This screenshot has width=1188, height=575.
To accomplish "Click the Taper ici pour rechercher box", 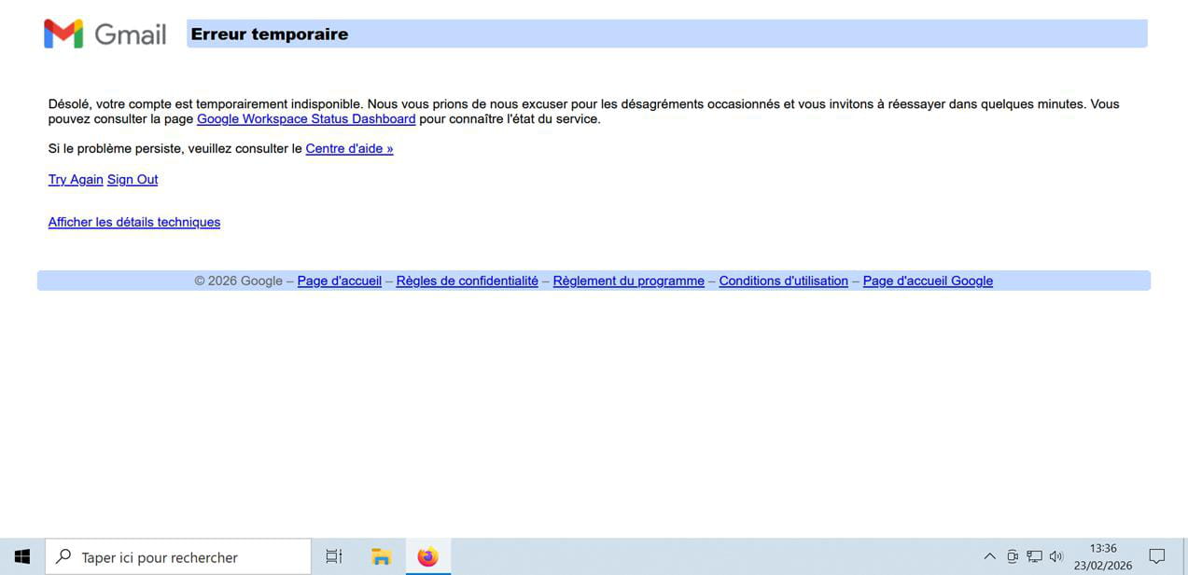I will click(178, 556).
